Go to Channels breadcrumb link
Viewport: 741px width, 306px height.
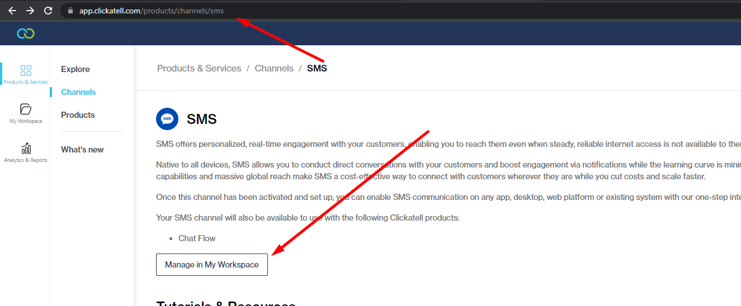[274, 68]
